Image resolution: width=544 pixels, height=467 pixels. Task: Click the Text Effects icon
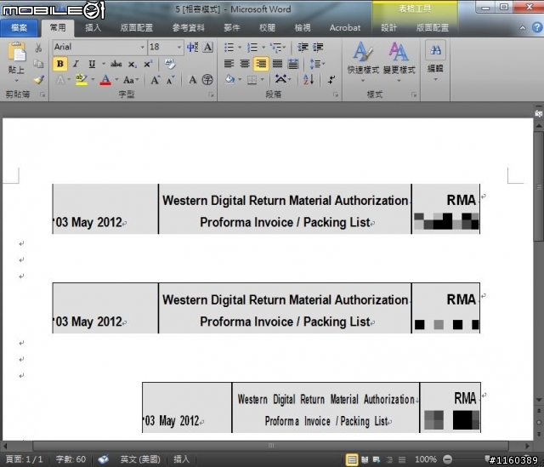pyautogui.click(x=60, y=80)
